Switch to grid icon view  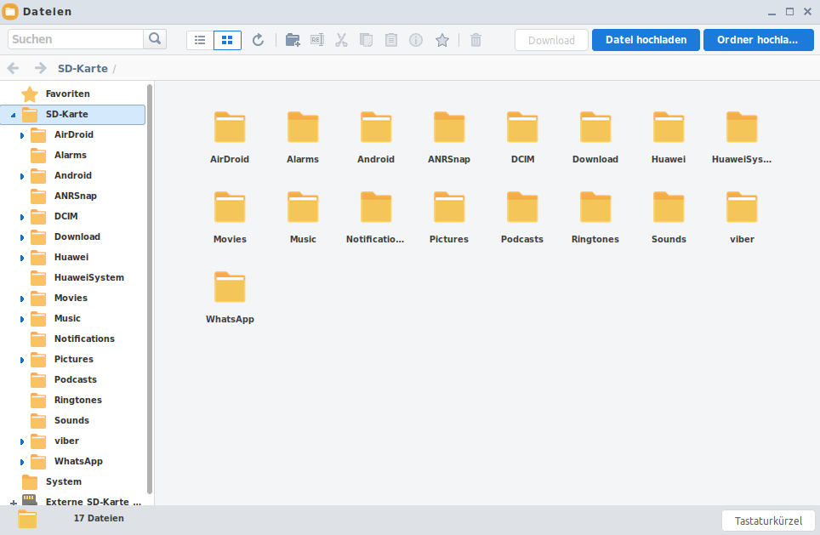coord(227,40)
